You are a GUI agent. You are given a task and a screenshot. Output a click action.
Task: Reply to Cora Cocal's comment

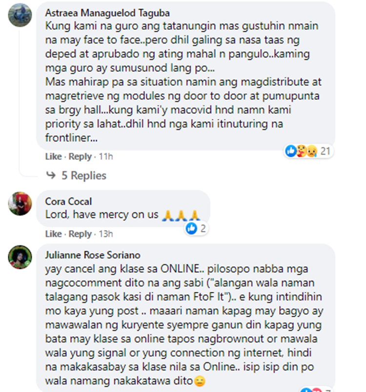(x=80, y=234)
